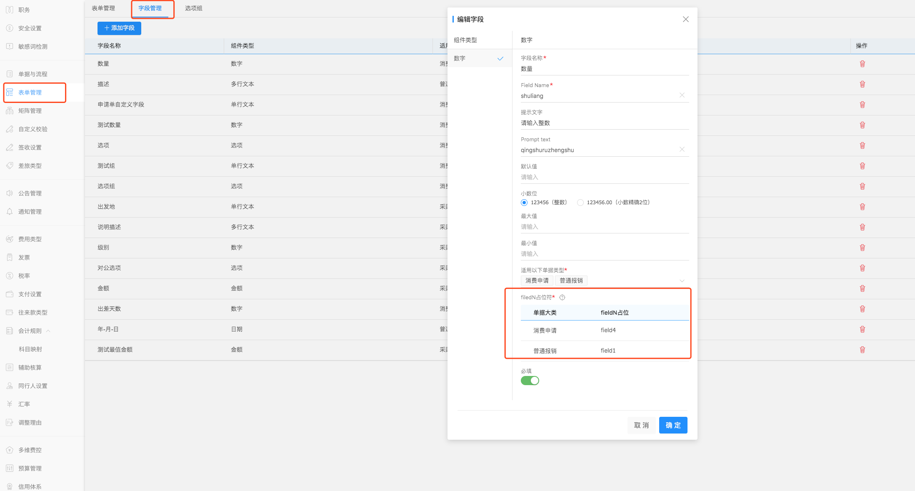Click the 普通报销 tag in 单据类型
The height and width of the screenshot is (491, 915).
click(571, 281)
